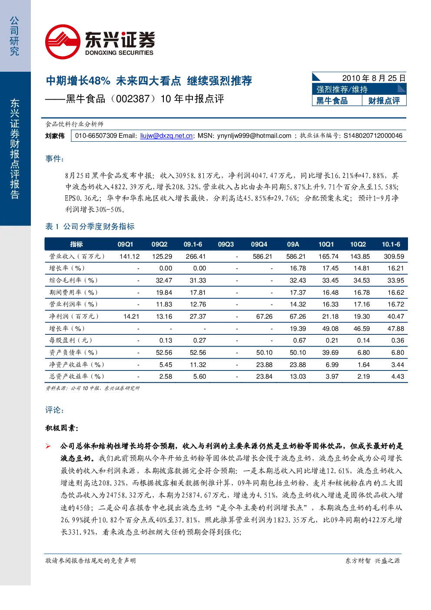Click the '10Q2' column header
This screenshot has height=610, width=431.
(x=358, y=244)
